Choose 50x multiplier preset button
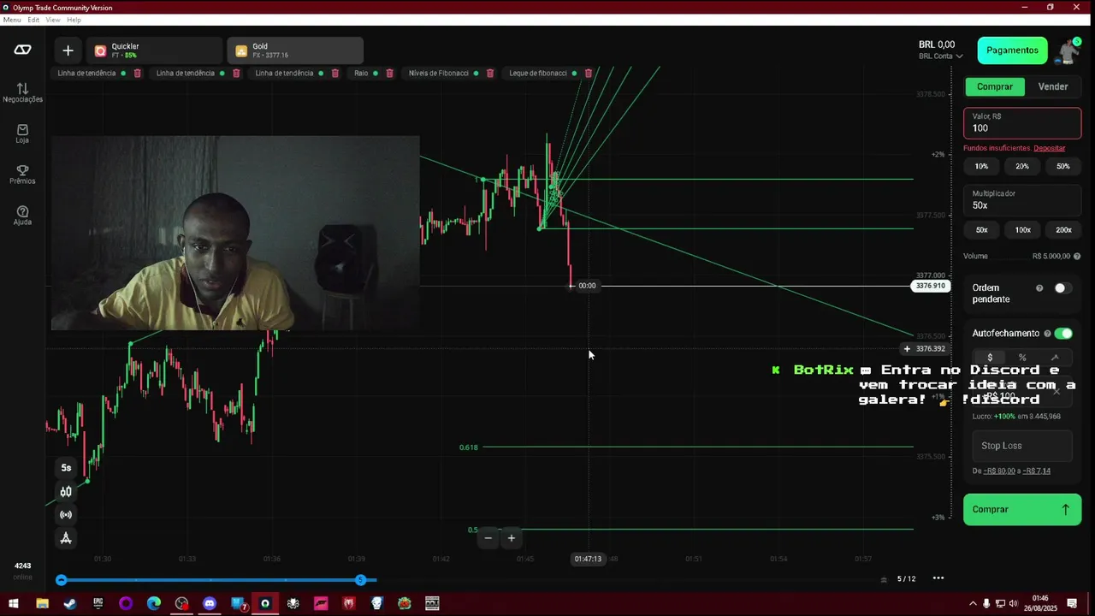Viewport: 1095px width, 616px height. coord(981,230)
